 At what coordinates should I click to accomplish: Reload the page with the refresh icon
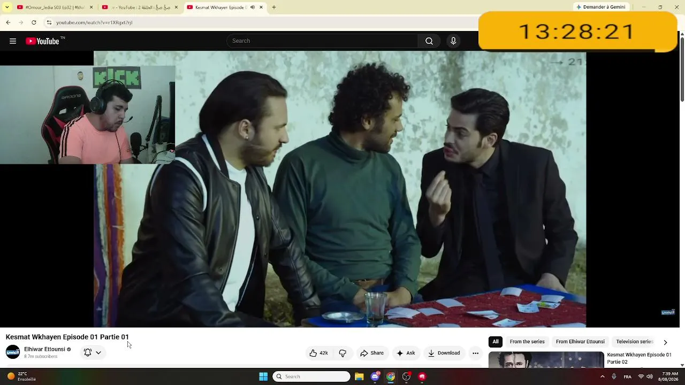tap(34, 22)
